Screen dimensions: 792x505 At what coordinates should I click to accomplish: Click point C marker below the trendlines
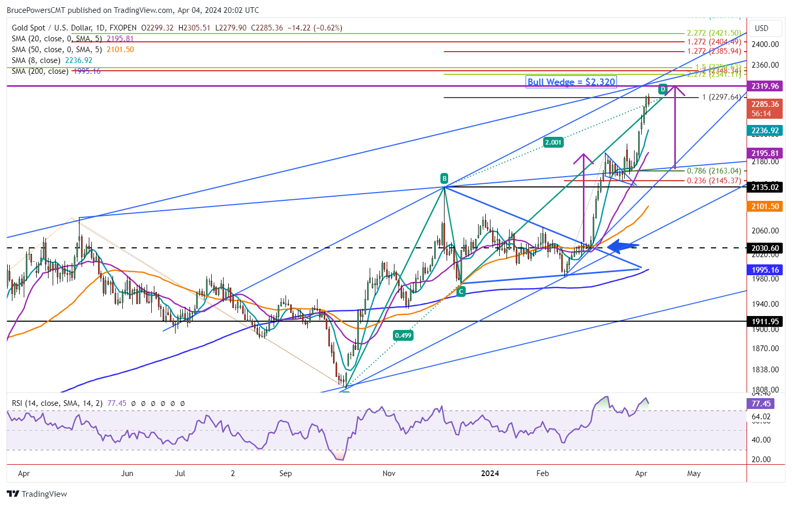tap(461, 291)
